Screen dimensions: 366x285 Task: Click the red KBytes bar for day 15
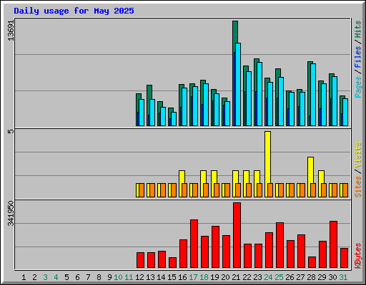coord(172,262)
